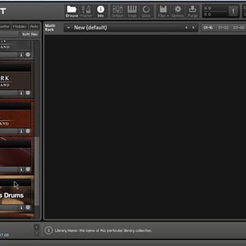This screenshot has width=246, height=246.
Task: Show info for the bright red library tile
Action: click(22, 131)
